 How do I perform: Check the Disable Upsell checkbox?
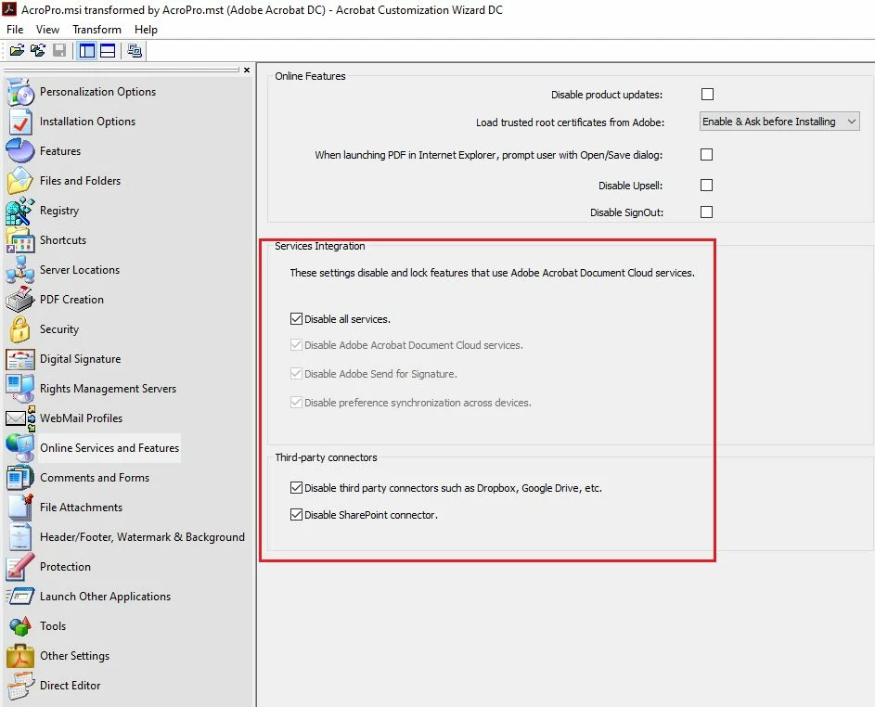[x=706, y=186]
